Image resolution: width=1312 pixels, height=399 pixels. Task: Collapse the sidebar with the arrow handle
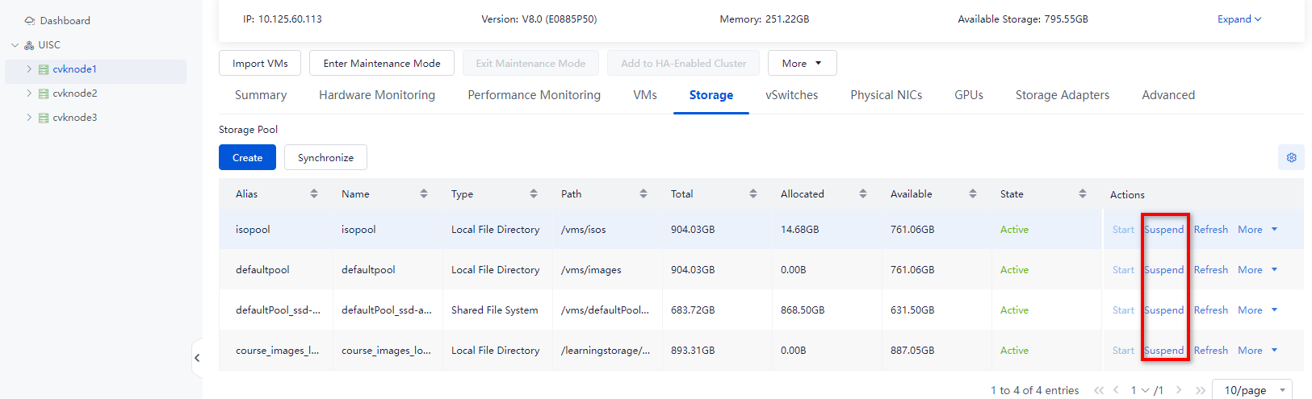tap(197, 358)
